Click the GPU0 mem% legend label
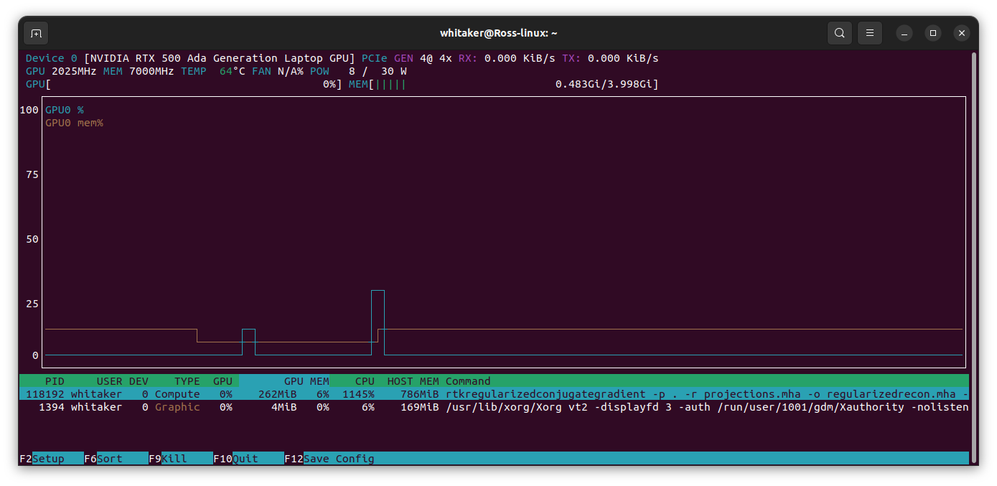997x486 pixels. click(74, 123)
